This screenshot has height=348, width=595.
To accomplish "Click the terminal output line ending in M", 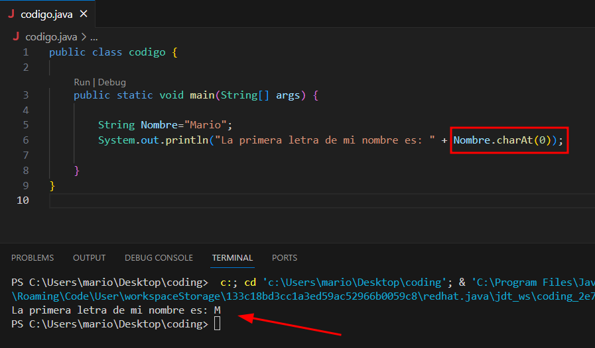I will (x=116, y=310).
